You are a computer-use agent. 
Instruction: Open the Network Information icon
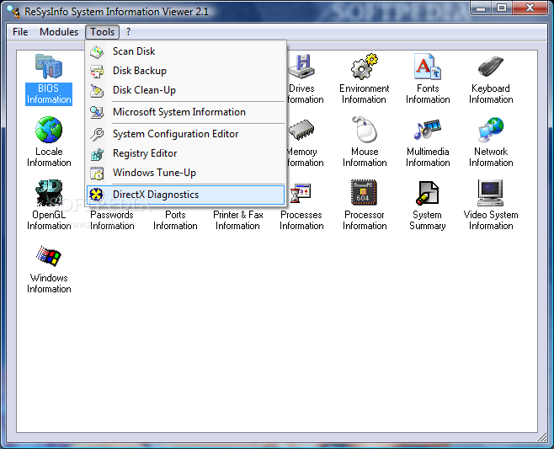pos(491,130)
